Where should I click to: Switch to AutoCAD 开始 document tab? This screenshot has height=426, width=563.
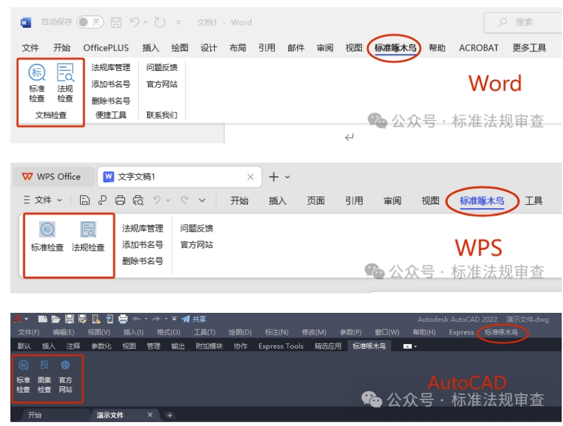(x=34, y=415)
